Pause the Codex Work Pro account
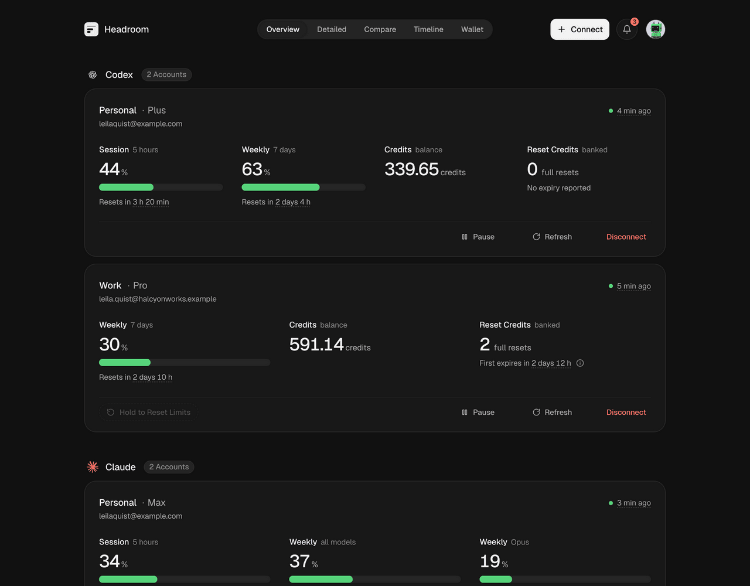Screen dimensions: 750x586 point(478,413)
